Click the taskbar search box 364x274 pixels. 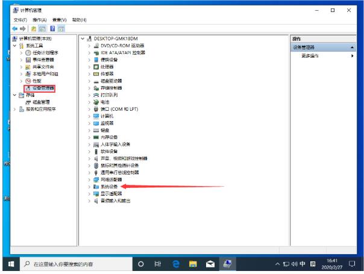point(76,264)
